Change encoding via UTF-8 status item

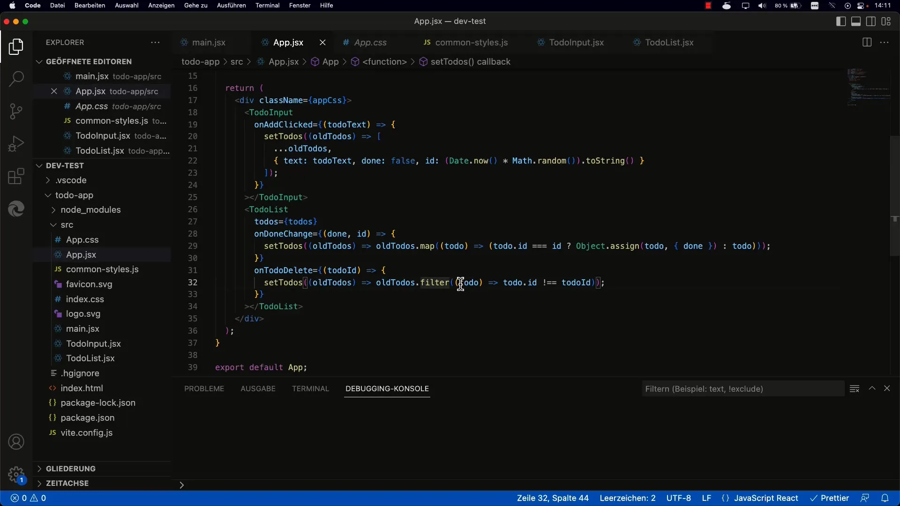(679, 498)
